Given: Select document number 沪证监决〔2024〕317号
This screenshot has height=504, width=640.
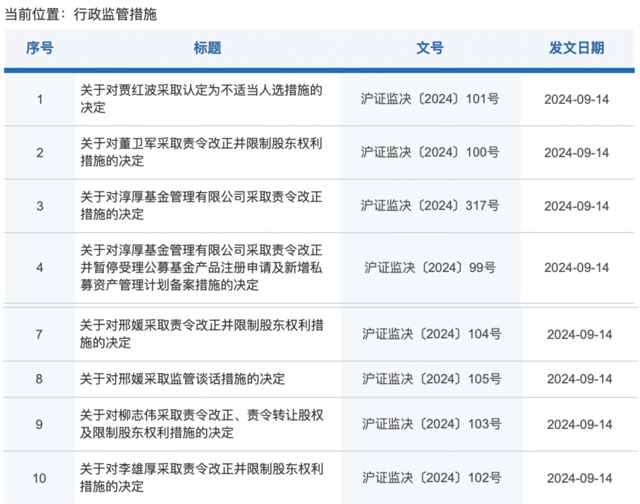Looking at the screenshot, I should 430,206.
